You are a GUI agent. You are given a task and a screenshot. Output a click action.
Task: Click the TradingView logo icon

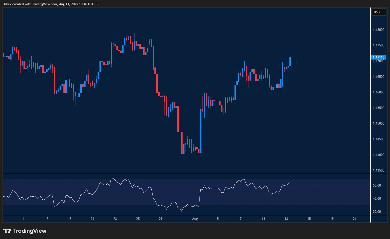tap(7, 231)
